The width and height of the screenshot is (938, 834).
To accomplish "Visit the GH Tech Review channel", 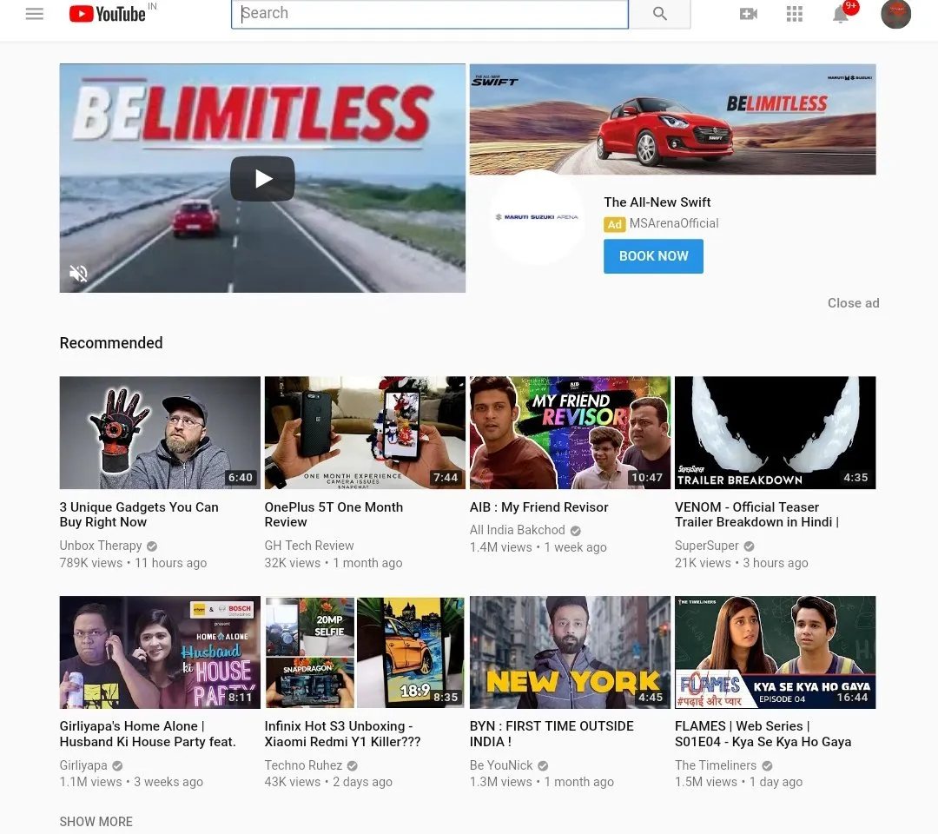I will pyautogui.click(x=309, y=546).
